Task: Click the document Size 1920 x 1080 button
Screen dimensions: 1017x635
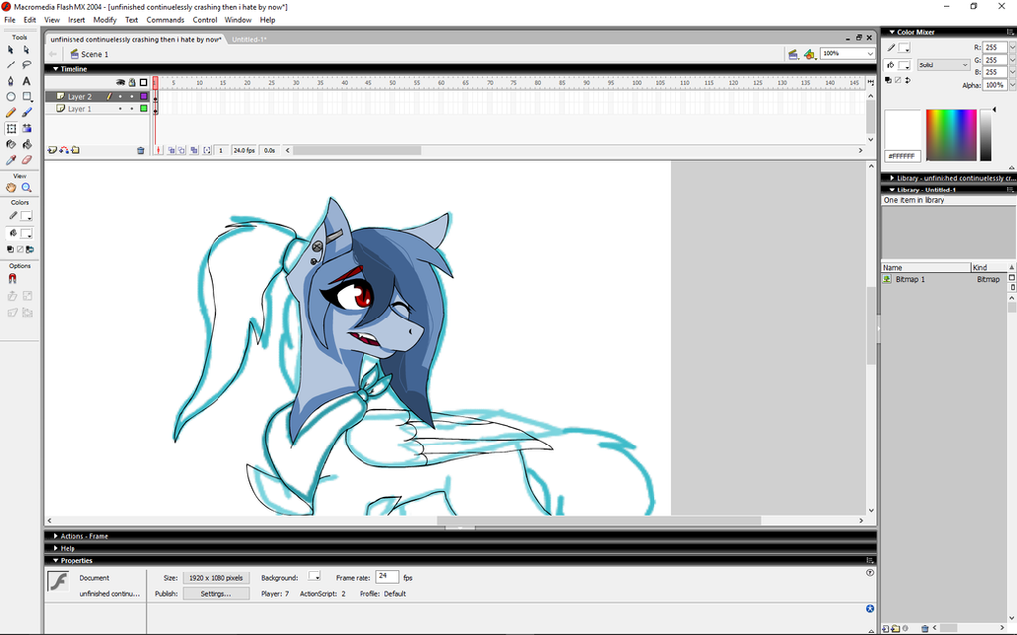Action: pyautogui.click(x=216, y=578)
